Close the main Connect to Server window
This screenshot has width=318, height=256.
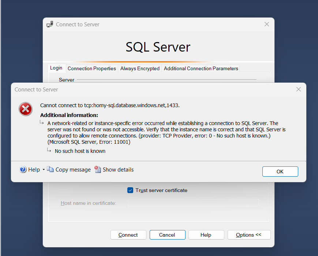pos(267,25)
